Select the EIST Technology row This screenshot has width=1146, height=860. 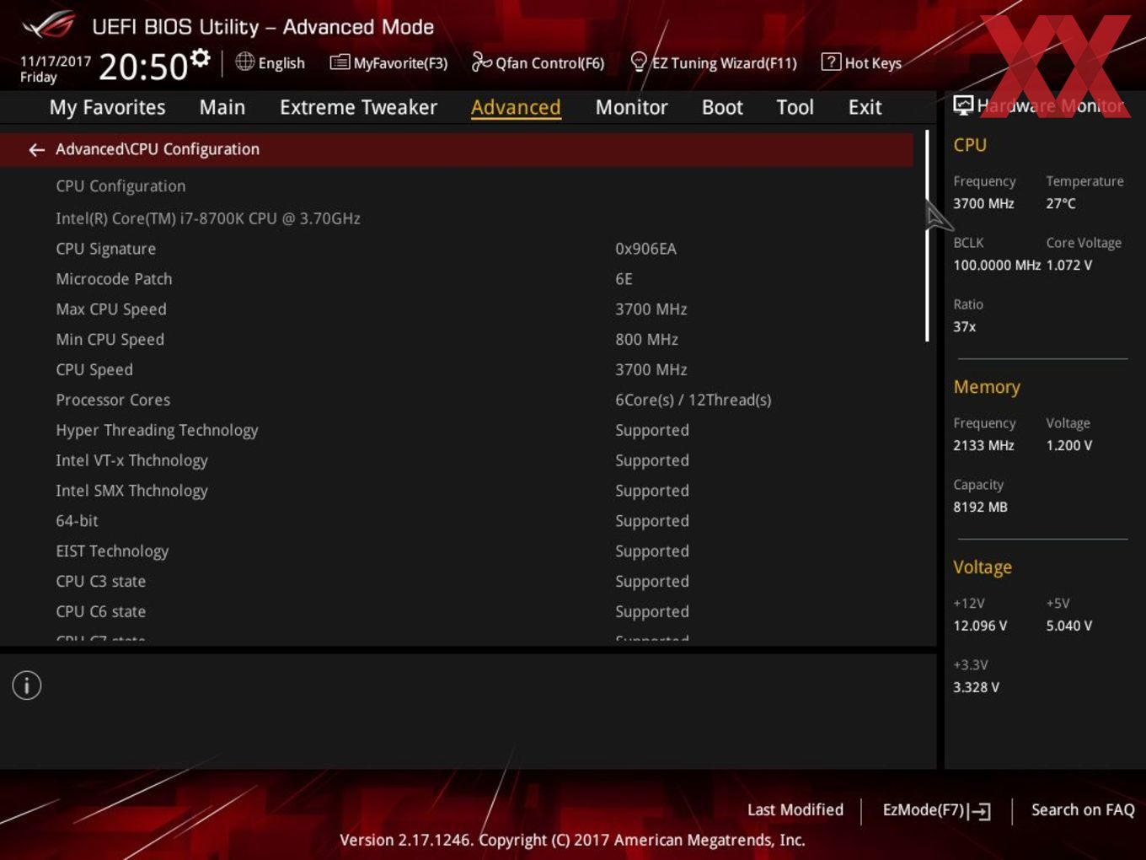456,552
